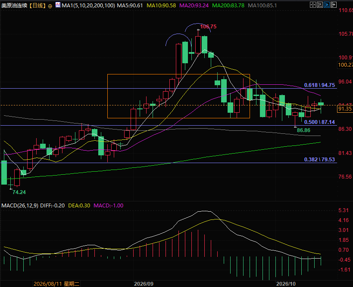
Task: Click the circled plus icon beside 日线
Action: [x=50, y=6]
